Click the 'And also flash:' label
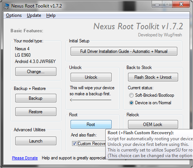Screen dimensions: 193x168 [84, 135]
